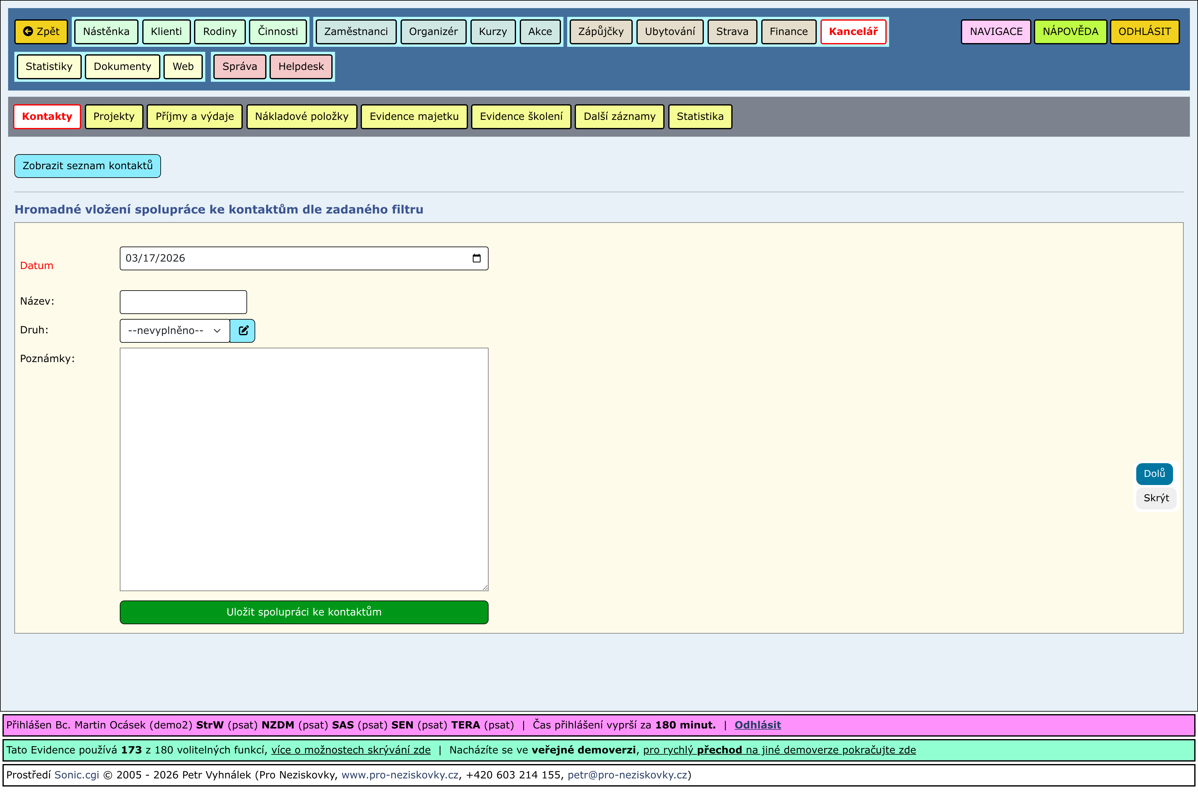Open the date picker calendar icon
Screen dimensions: 1198x804
click(x=476, y=258)
